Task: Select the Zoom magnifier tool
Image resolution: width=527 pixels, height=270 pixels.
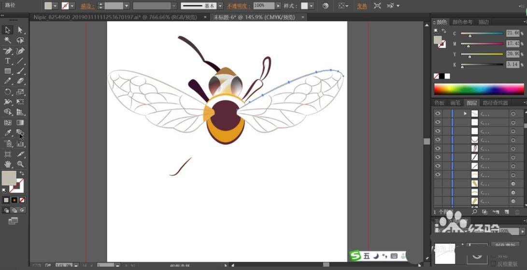Action: pos(20,164)
